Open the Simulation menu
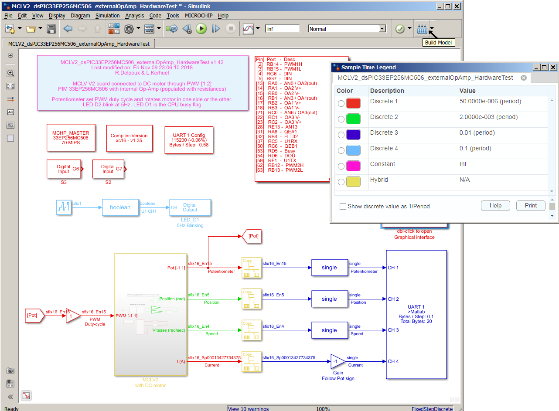 [107, 15]
